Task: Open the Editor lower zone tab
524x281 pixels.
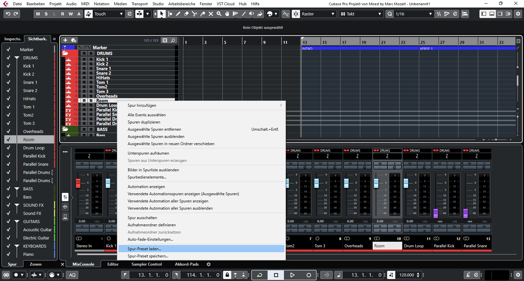Action: tap(113, 264)
